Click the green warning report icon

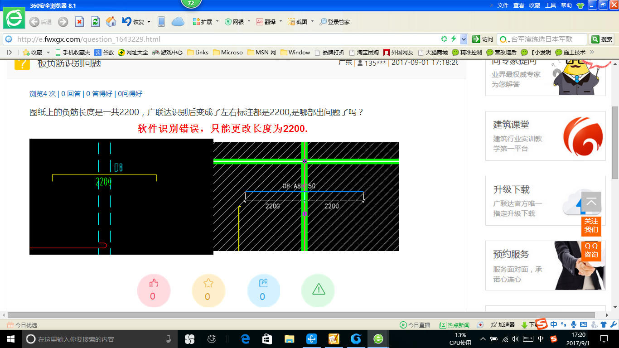point(318,290)
